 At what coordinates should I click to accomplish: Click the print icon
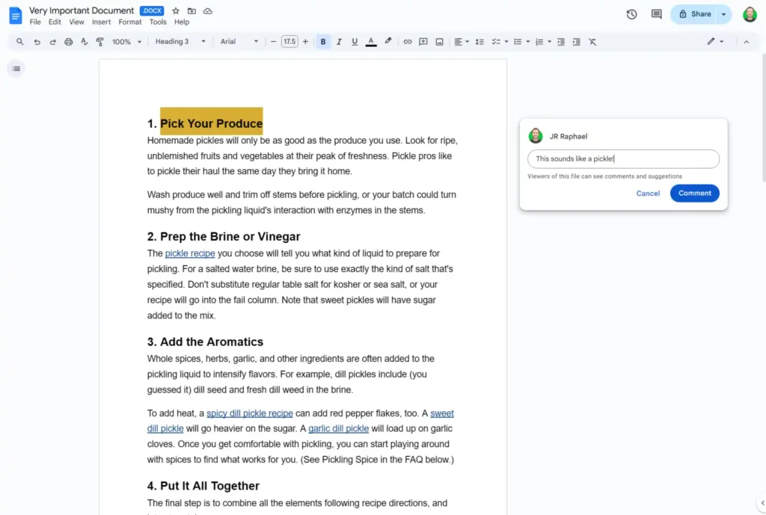coord(69,42)
